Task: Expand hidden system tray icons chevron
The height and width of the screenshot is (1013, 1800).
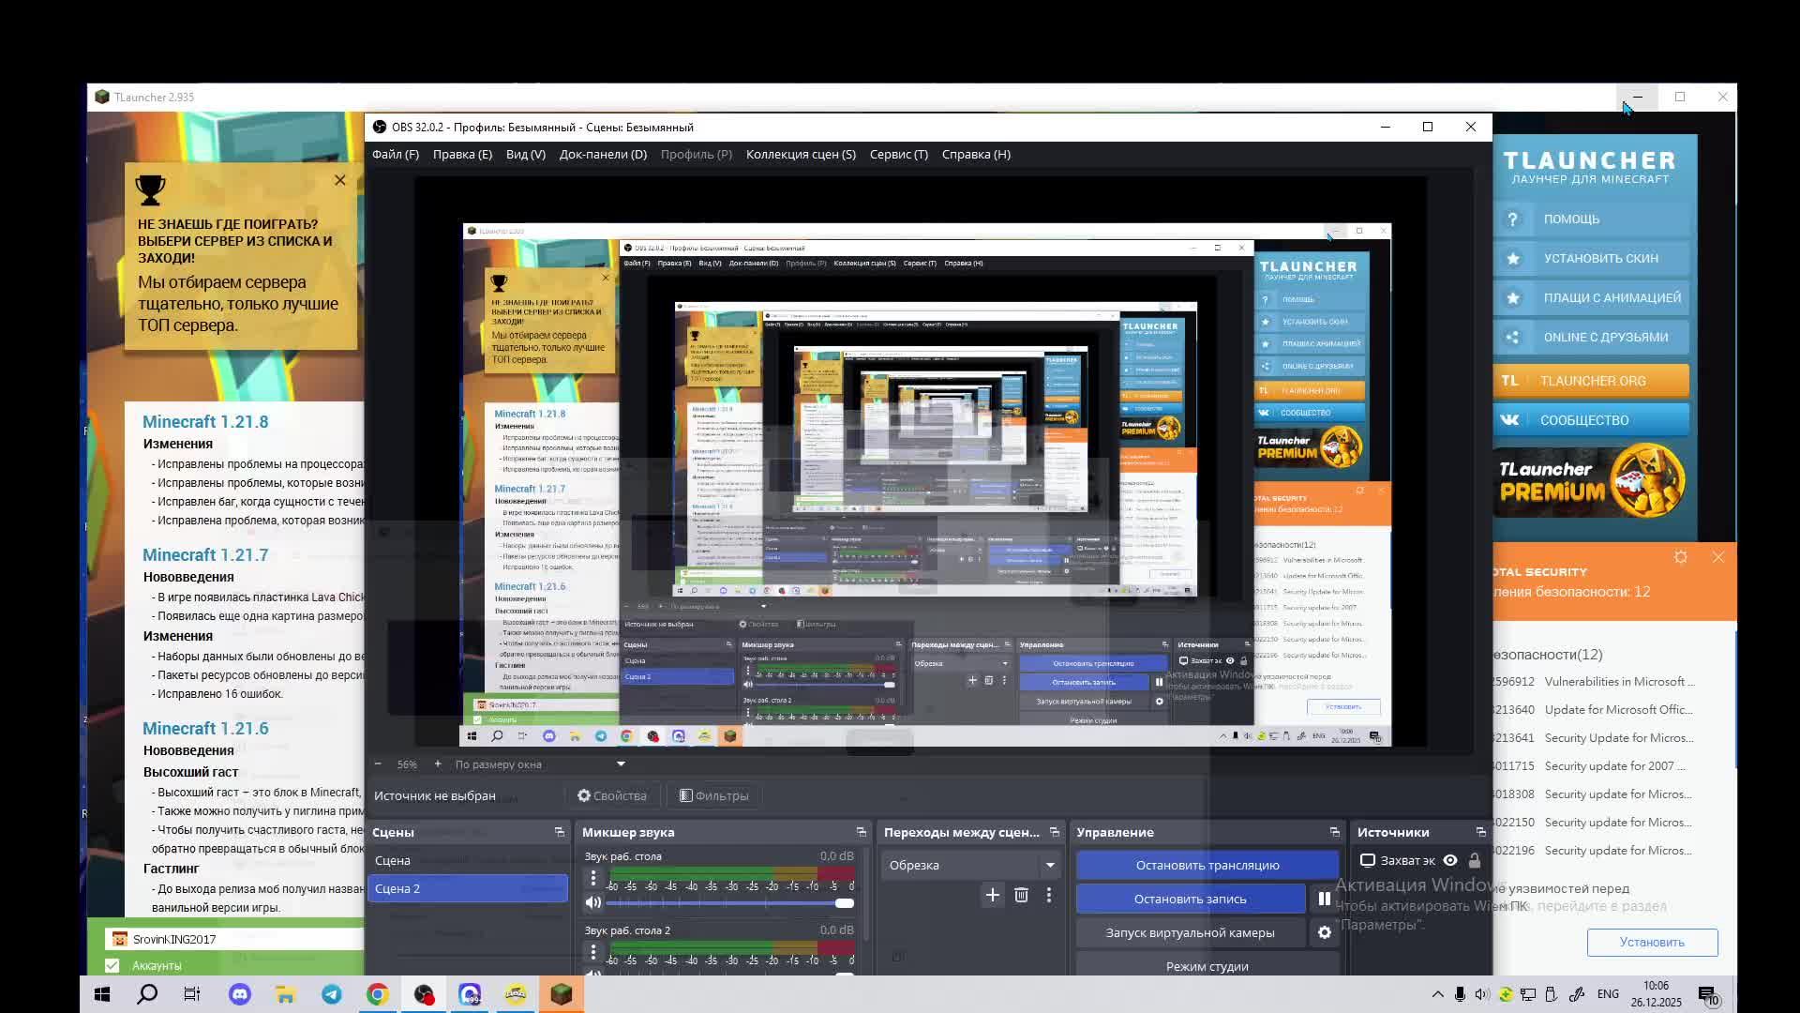Action: click(x=1437, y=994)
